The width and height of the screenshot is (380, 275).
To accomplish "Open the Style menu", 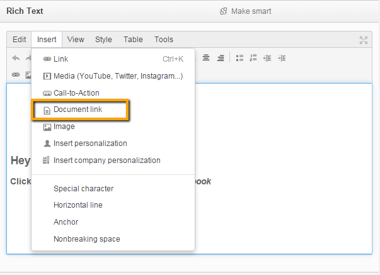I will [x=103, y=40].
